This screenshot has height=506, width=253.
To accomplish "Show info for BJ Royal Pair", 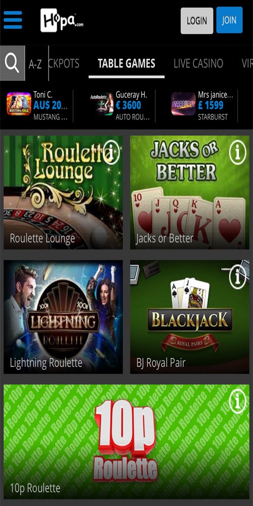I will (x=237, y=277).
